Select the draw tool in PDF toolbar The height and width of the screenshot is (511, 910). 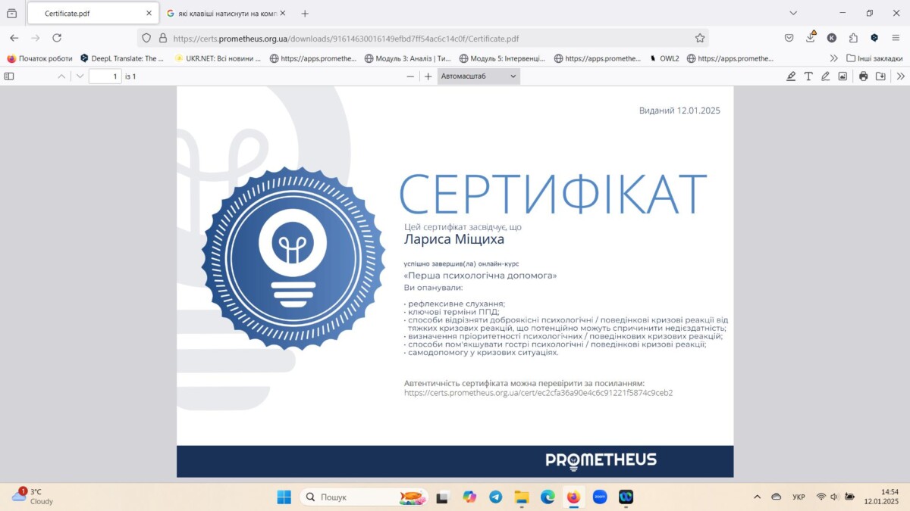point(825,76)
